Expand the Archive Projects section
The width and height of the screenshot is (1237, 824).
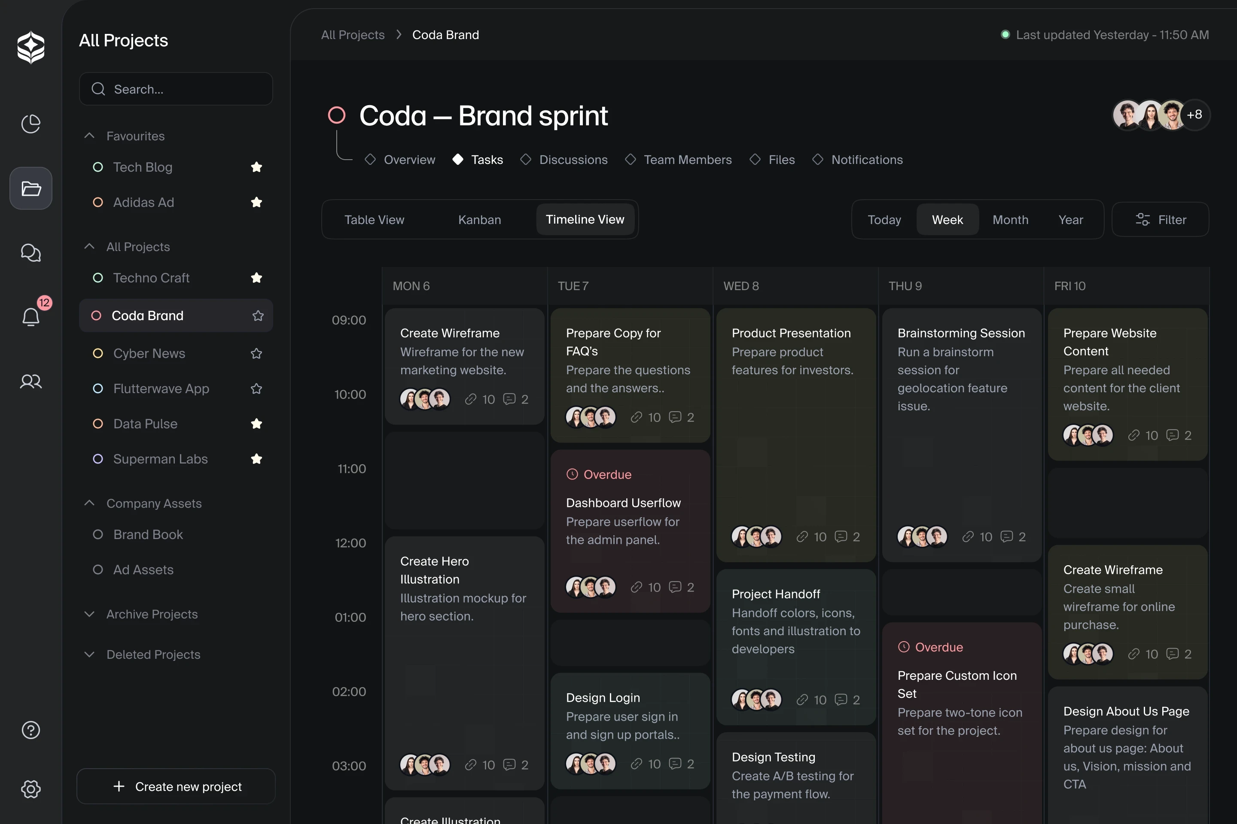89,614
